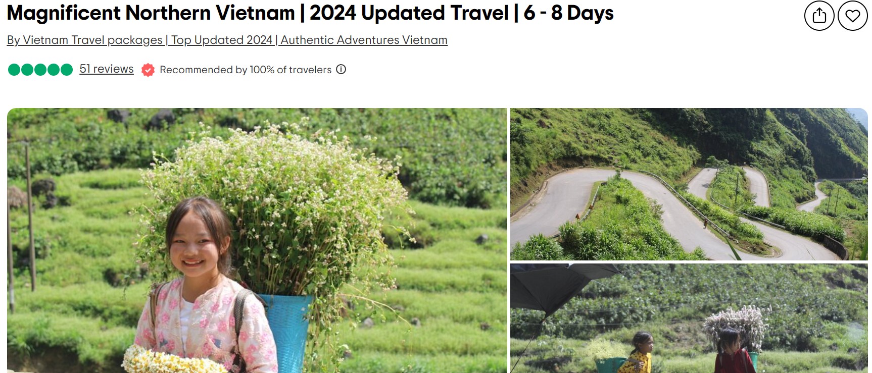Image resolution: width=872 pixels, height=373 pixels.
Task: Click the second green rating bubble
Action: point(27,70)
